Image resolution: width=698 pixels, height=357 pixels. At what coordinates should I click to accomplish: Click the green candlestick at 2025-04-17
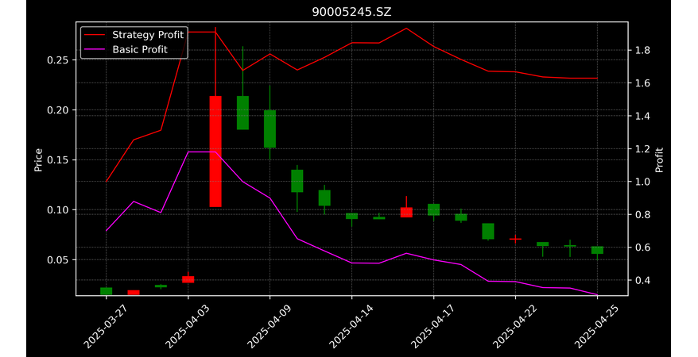[x=433, y=209]
